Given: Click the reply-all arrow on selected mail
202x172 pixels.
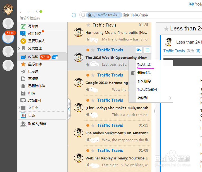Looking at the screenshot, I should pos(139,50).
